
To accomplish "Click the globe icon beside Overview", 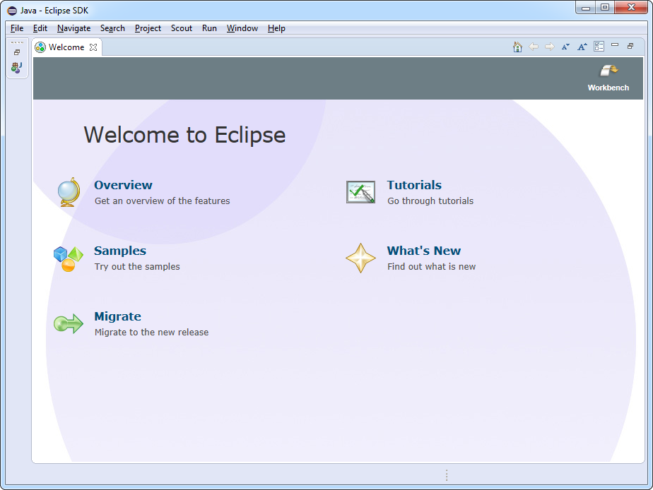I will click(69, 192).
